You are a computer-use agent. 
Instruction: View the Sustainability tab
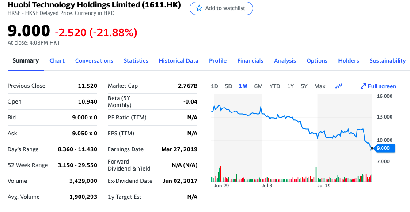(x=387, y=60)
